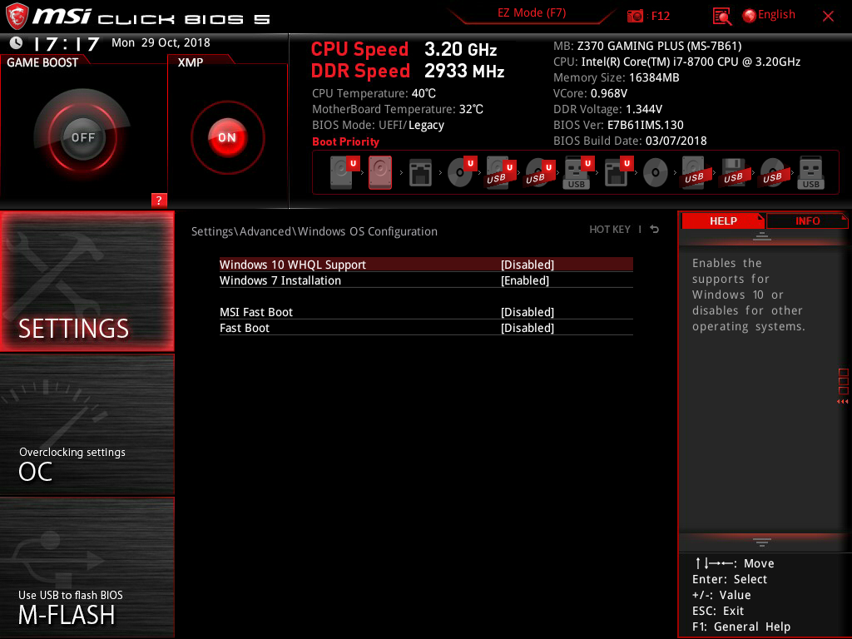852x639 pixels.
Task: Turn off the XMP button
Action: 227,137
